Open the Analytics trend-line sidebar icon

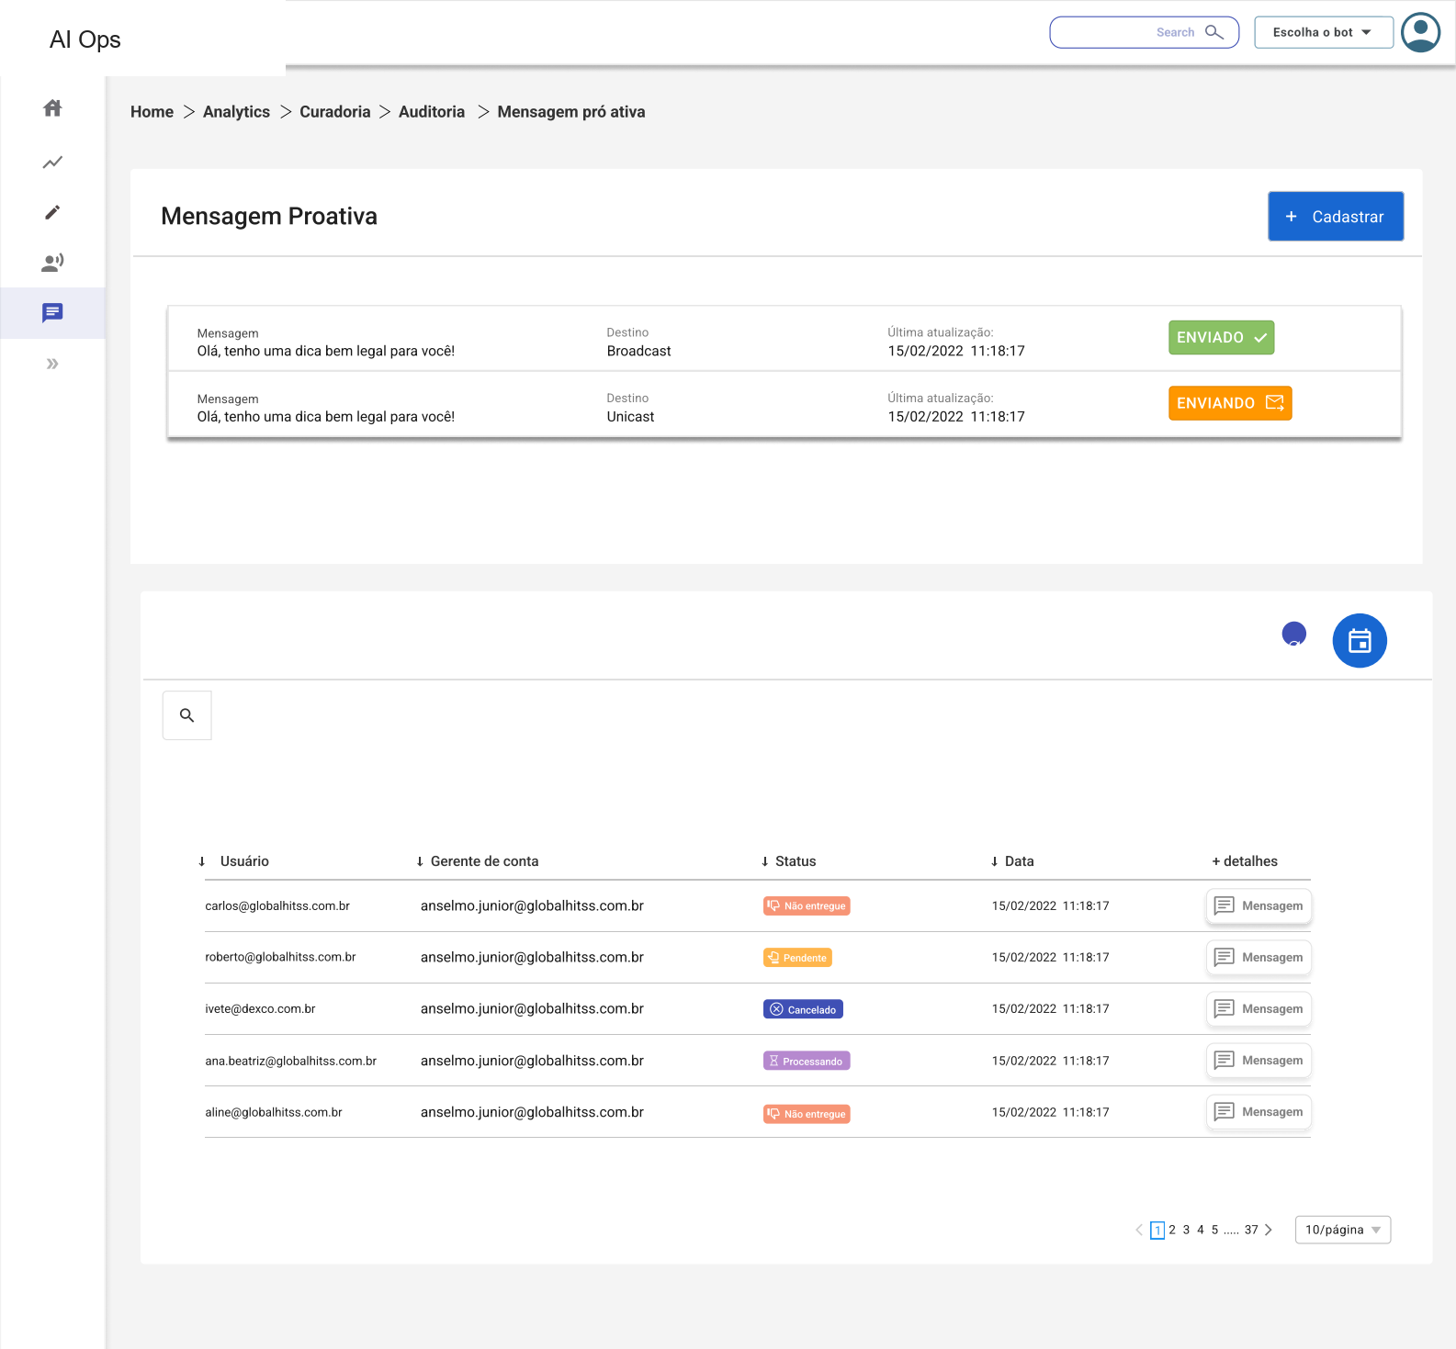coord(52,163)
